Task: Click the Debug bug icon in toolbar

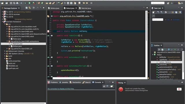Action: (x=25, y=3)
